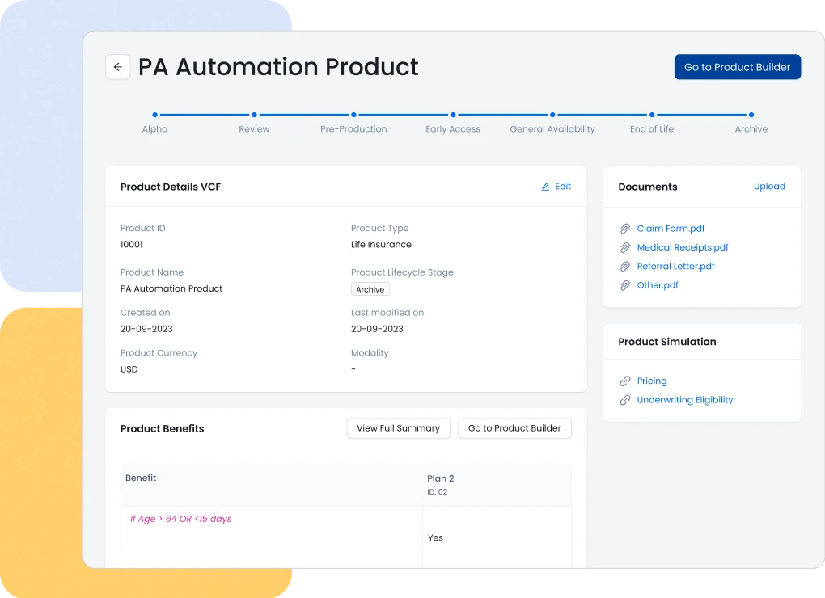Viewport: 825px width, 598px height.
Task: Click the Product ID value 10001
Action: click(x=132, y=244)
